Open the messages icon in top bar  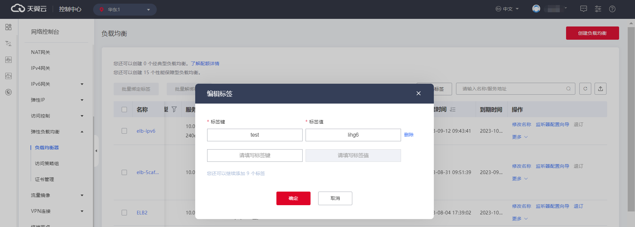point(584,9)
